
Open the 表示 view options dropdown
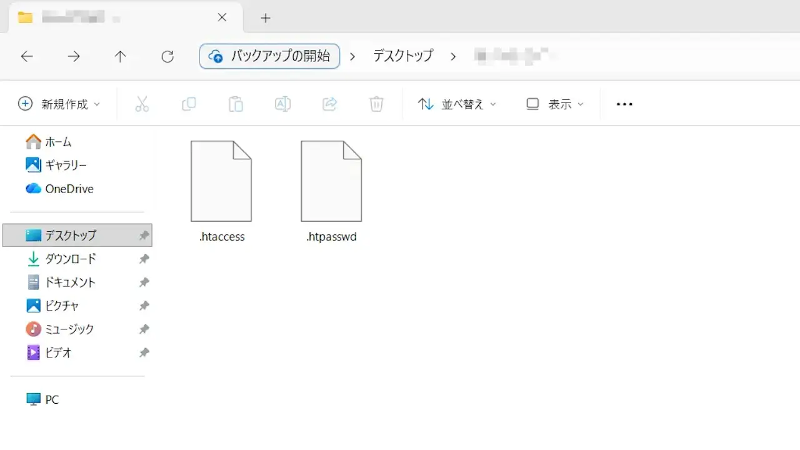554,104
